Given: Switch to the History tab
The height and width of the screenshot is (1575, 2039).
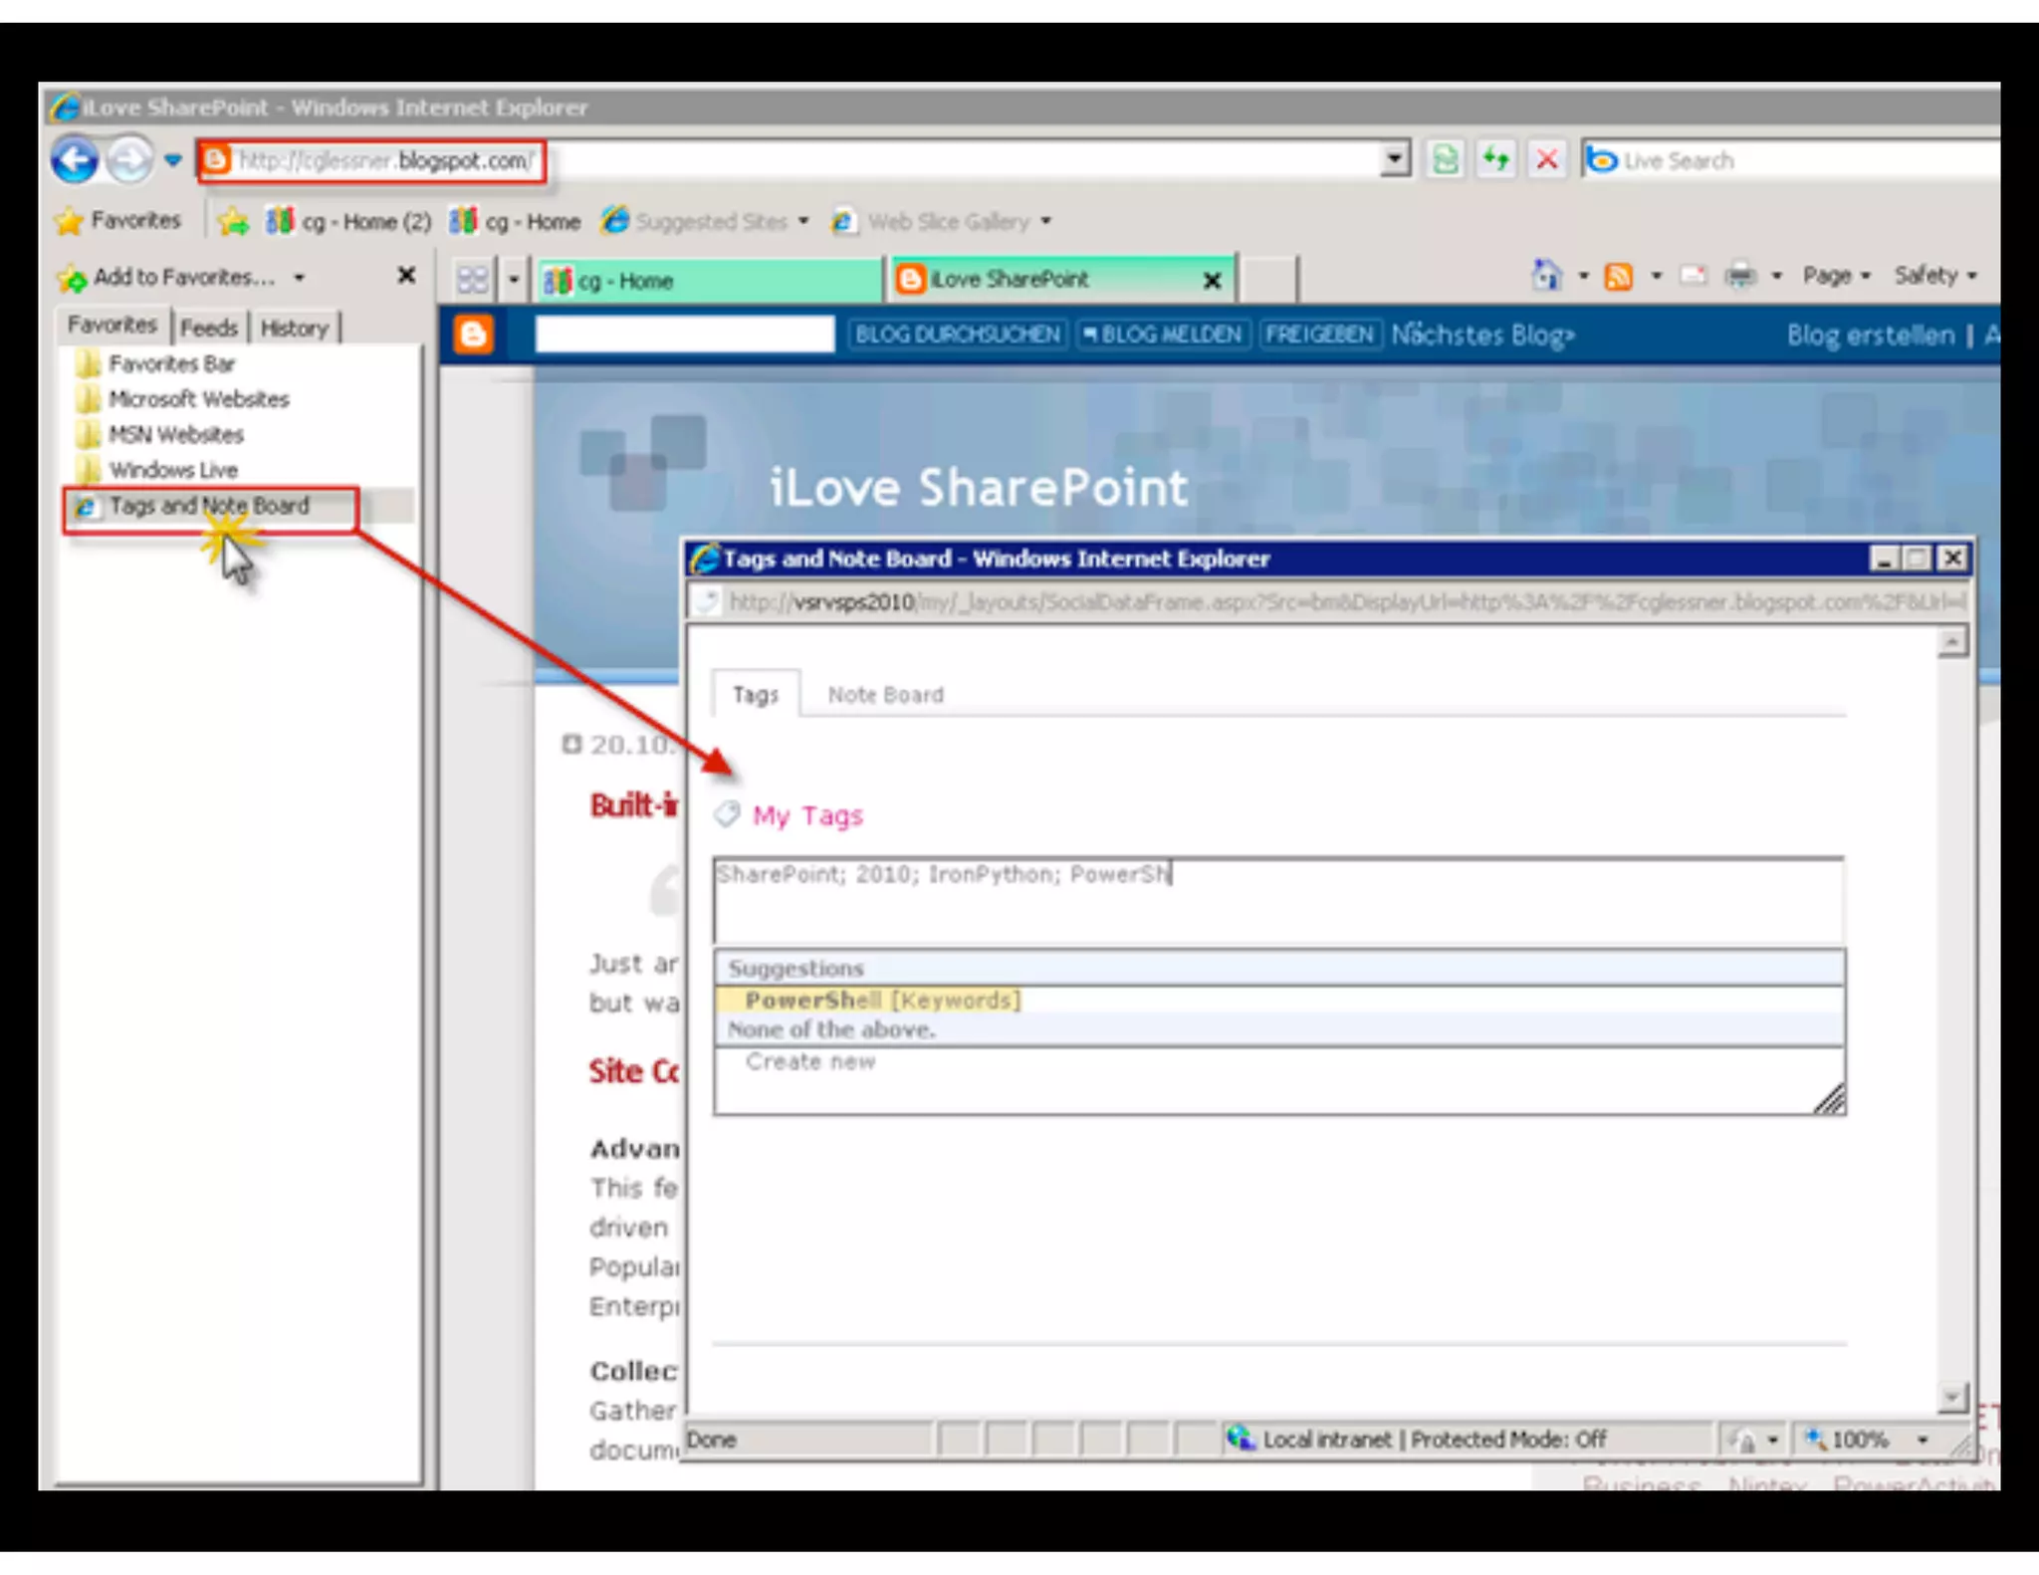Looking at the screenshot, I should coord(294,328).
